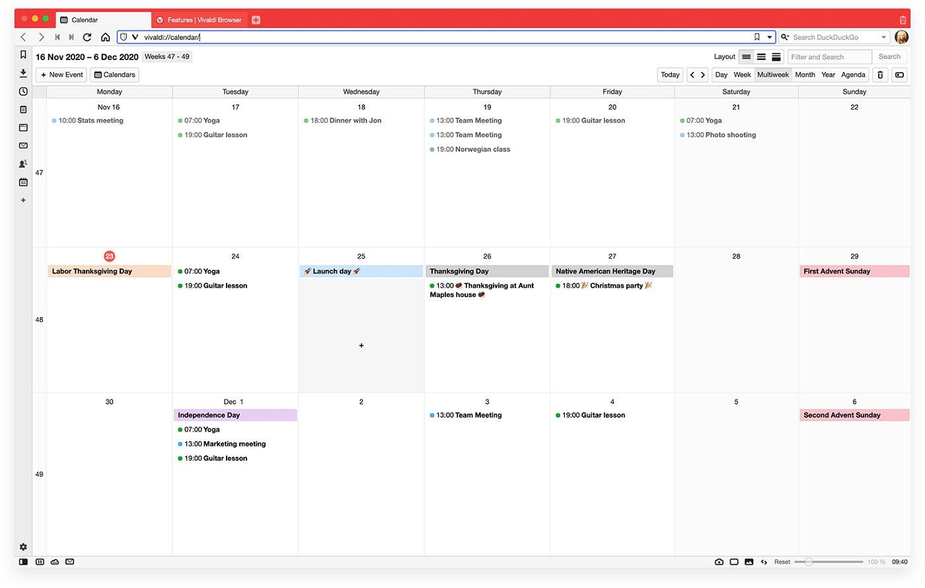Open the Mail panel in the sidebar
Image resolution: width=925 pixels, height=588 pixels.
[x=23, y=145]
